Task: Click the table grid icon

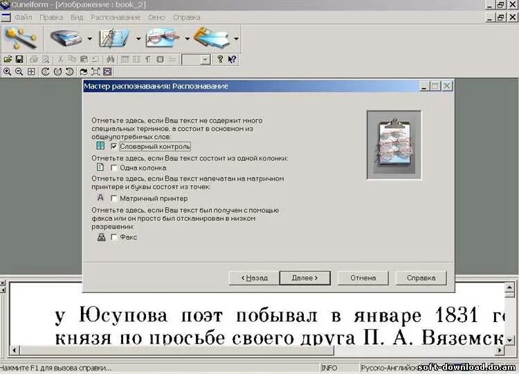Action: click(x=125, y=60)
